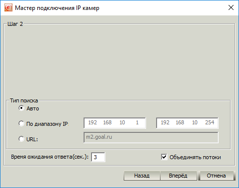Focus the response timeout field
Viewport: 239px width, 188px height.
tap(98, 157)
